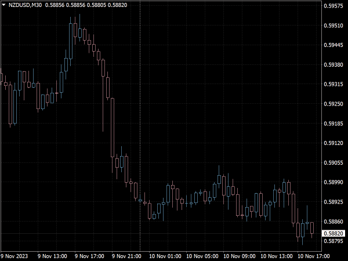
Task: Click the 0.58990 price scale label
Action: click(x=333, y=182)
